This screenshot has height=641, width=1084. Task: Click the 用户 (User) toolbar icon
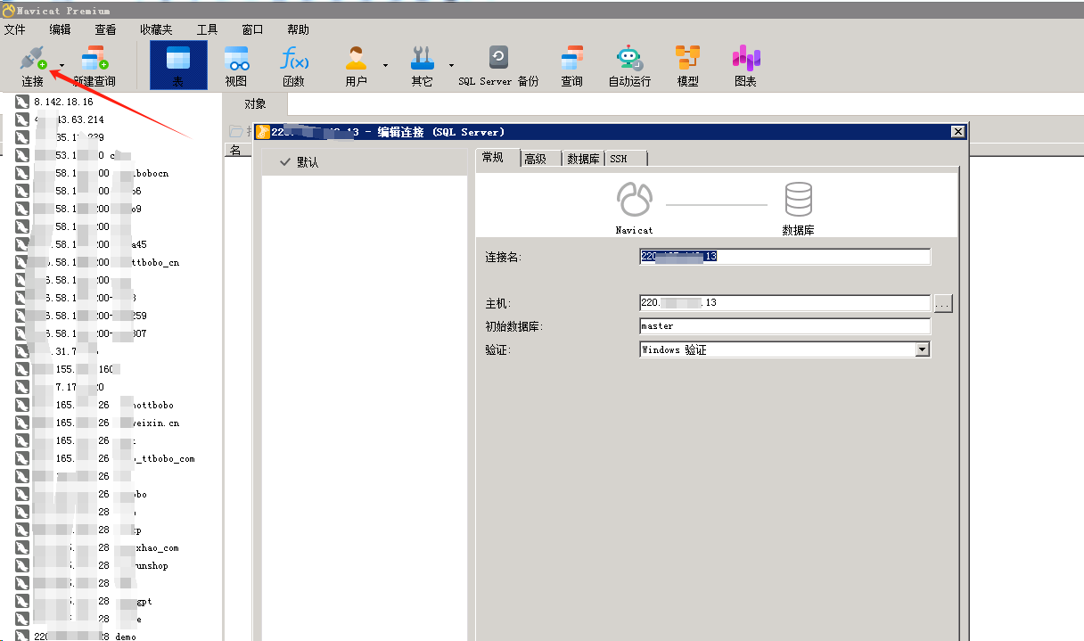coord(357,59)
